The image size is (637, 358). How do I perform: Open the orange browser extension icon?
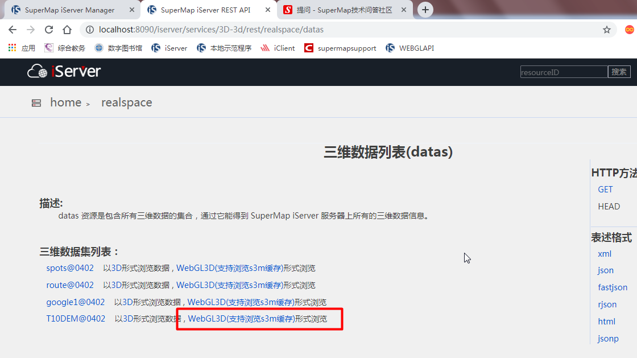[629, 30]
